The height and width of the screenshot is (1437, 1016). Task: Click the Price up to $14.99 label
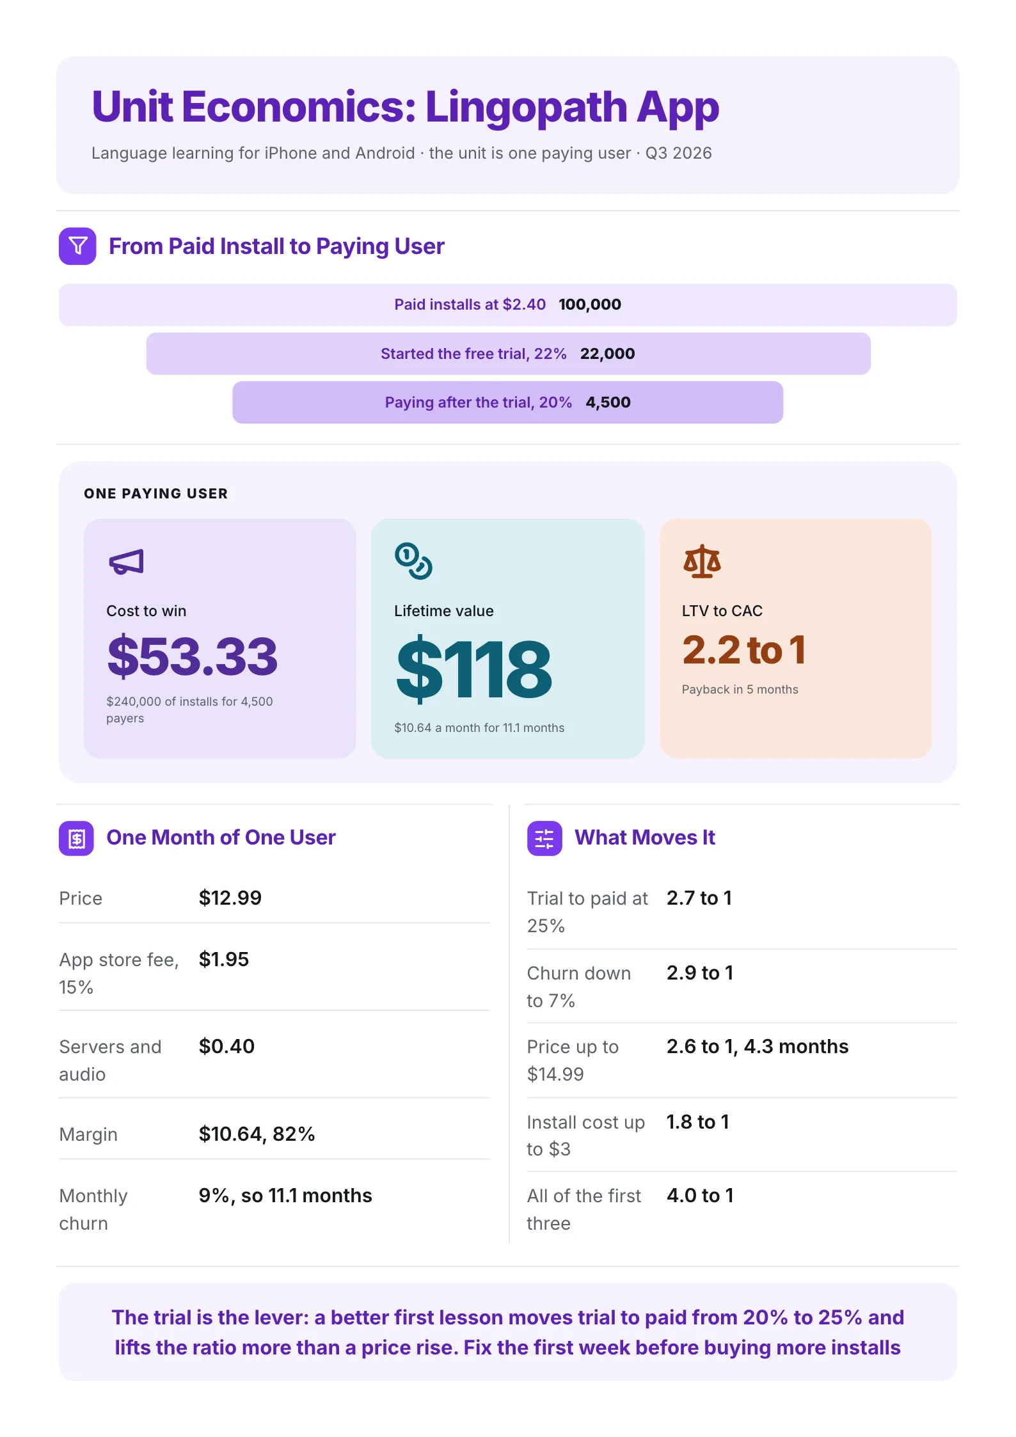coord(573,1061)
